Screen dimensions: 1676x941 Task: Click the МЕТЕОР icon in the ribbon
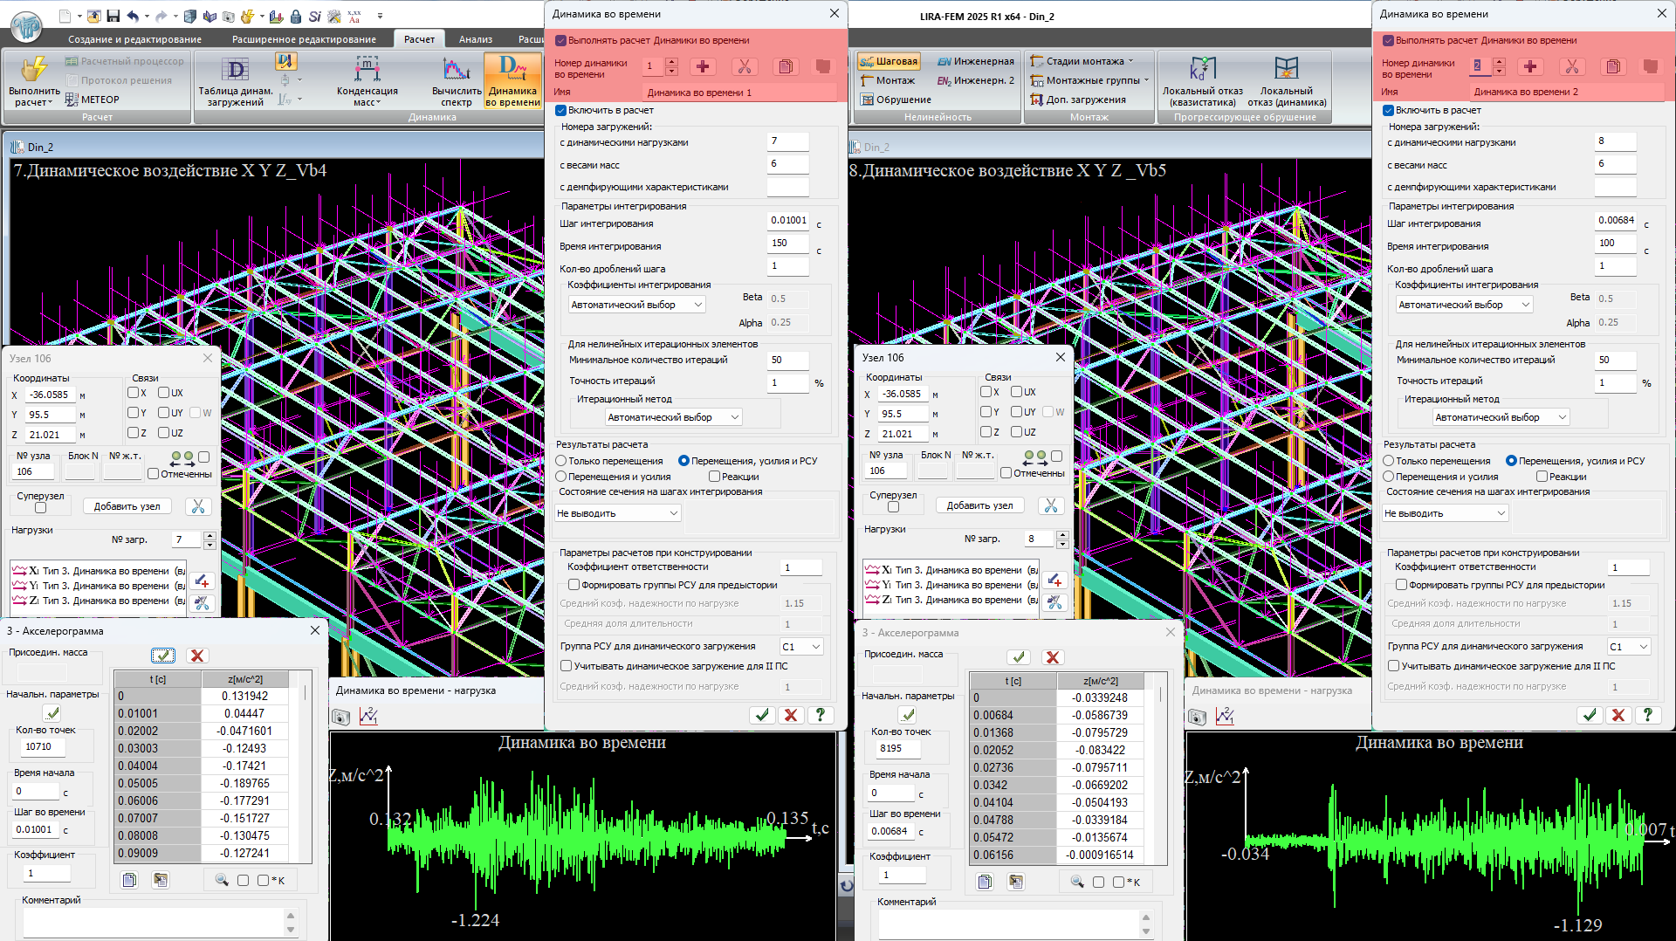pyautogui.click(x=72, y=100)
